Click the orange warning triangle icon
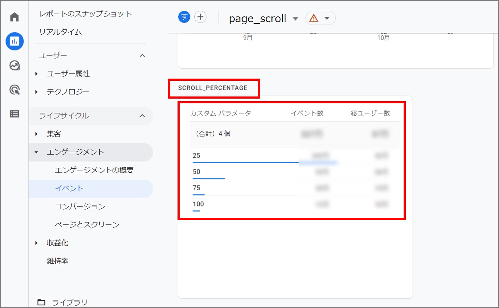Image resolution: width=499 pixels, height=308 pixels. (x=314, y=18)
